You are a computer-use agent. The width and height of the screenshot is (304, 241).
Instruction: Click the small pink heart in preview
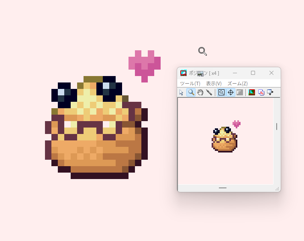tap(237, 124)
